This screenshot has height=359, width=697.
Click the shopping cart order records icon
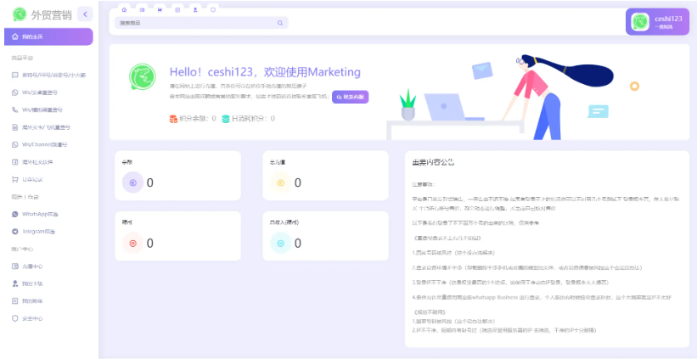14,180
